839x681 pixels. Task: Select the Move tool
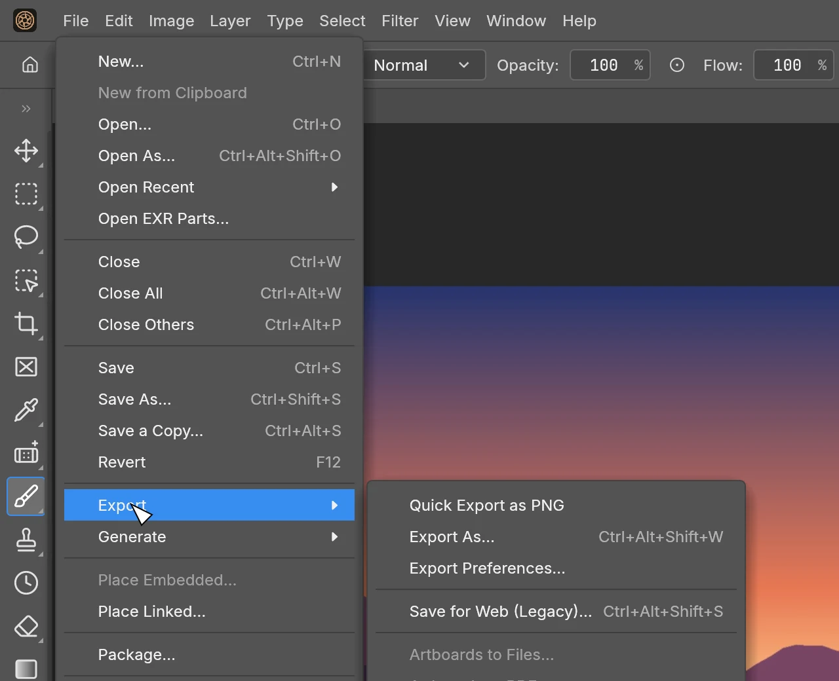click(26, 151)
